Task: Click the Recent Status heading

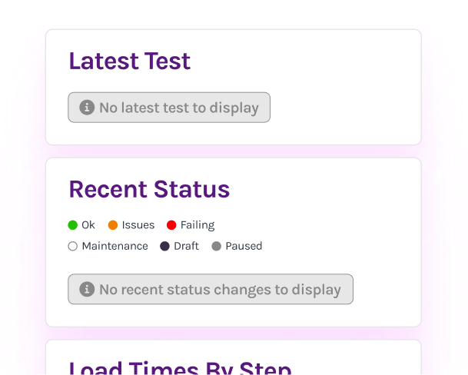Action: (149, 189)
